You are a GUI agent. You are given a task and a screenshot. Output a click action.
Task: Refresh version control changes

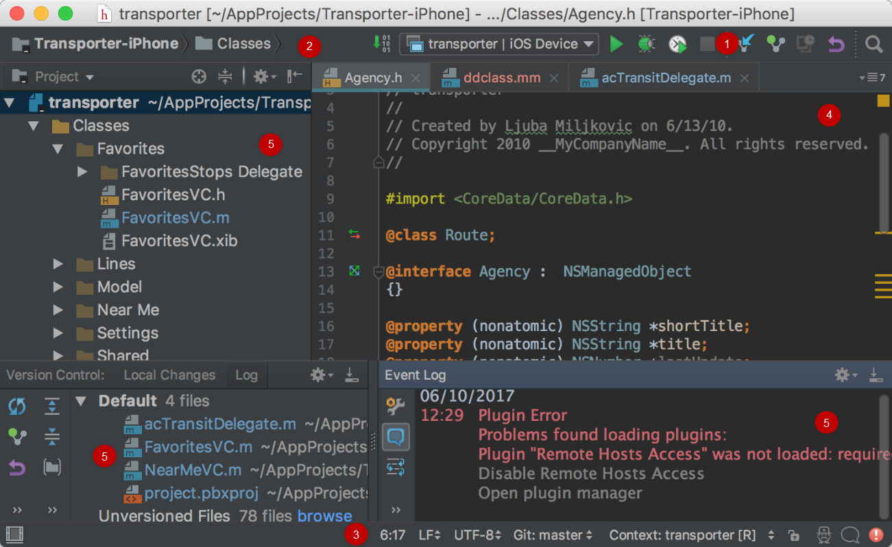pyautogui.click(x=17, y=406)
